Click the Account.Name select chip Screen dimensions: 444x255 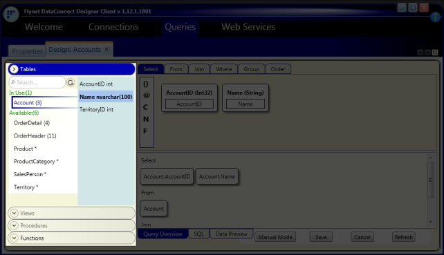(x=216, y=176)
